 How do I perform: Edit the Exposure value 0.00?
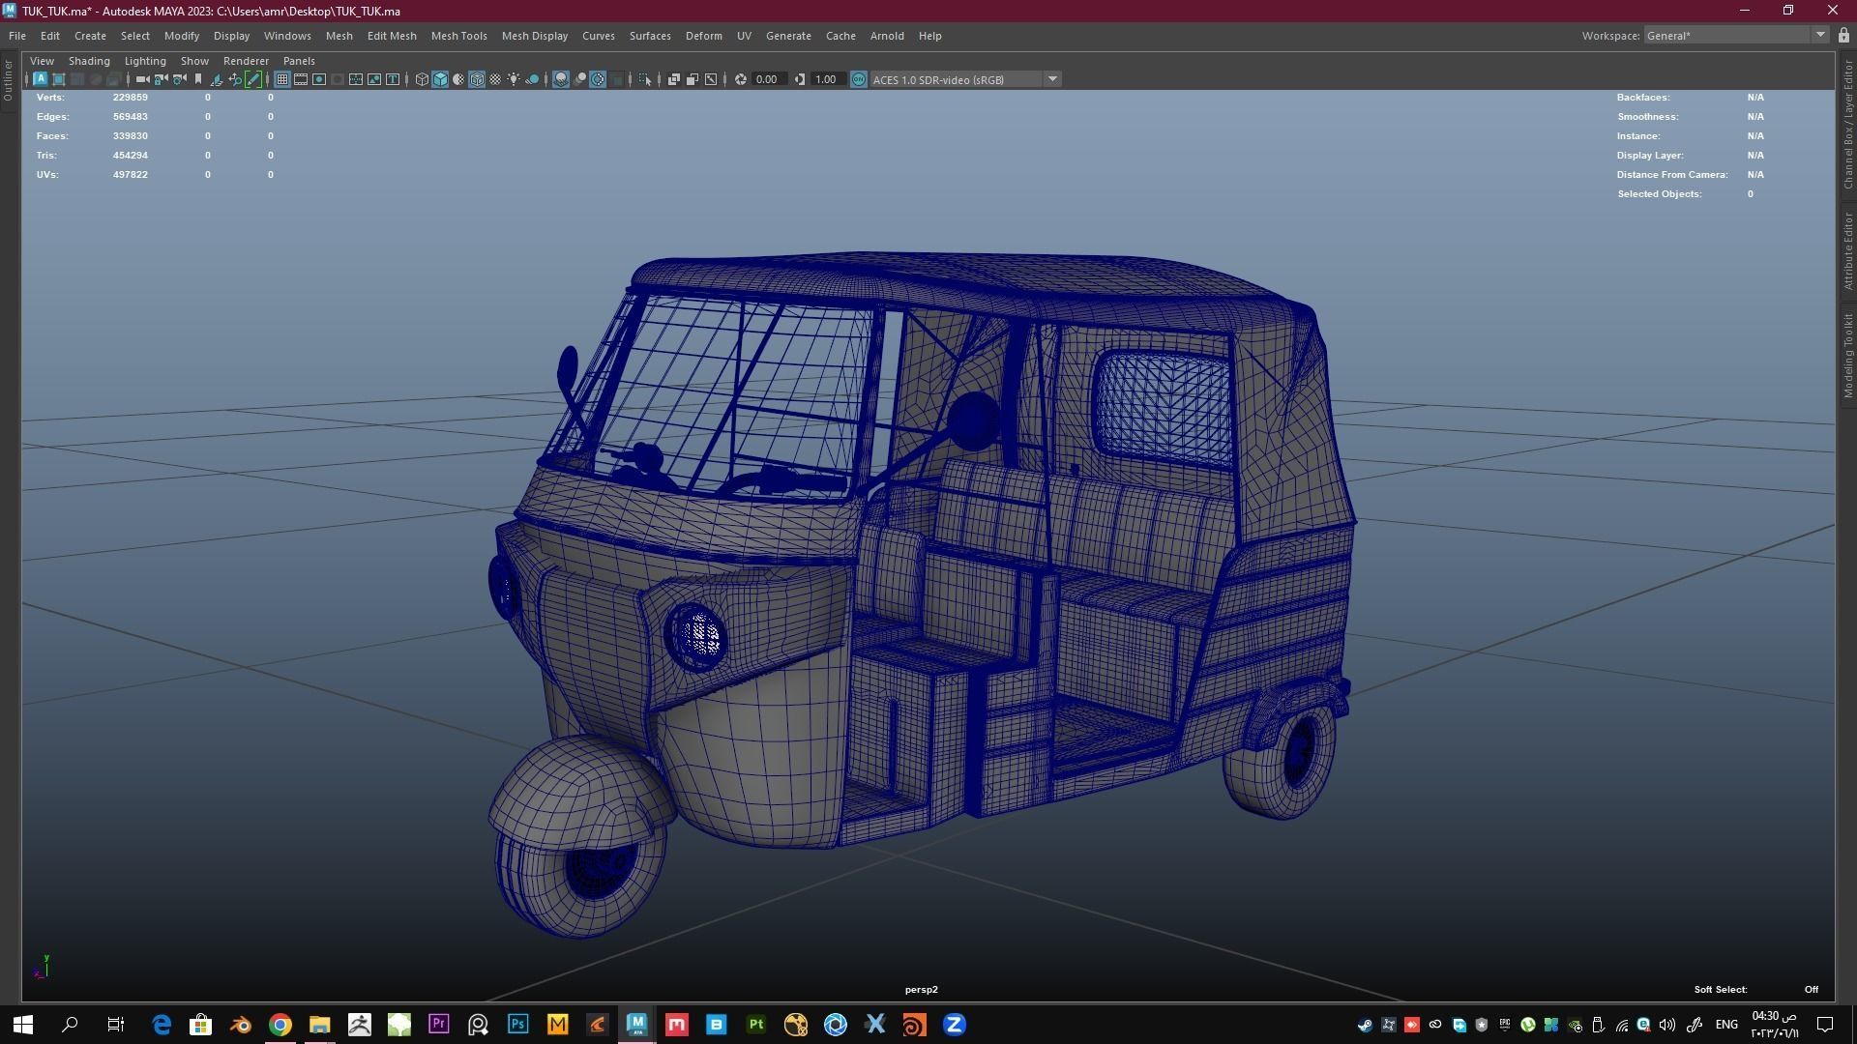pyautogui.click(x=768, y=79)
